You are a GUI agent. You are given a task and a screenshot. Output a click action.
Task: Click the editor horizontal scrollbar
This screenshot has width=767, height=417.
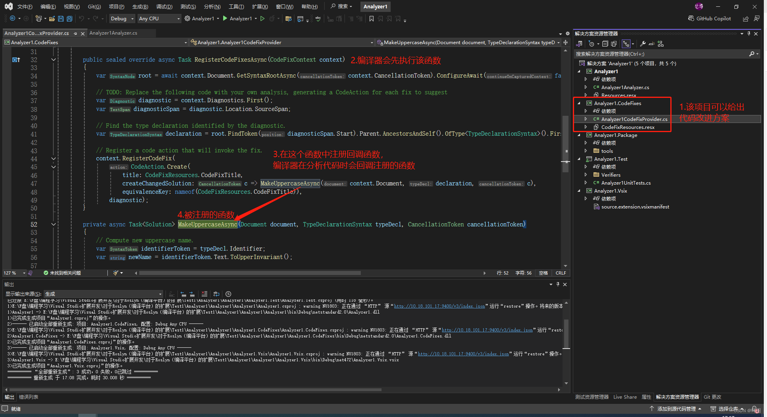click(250, 273)
